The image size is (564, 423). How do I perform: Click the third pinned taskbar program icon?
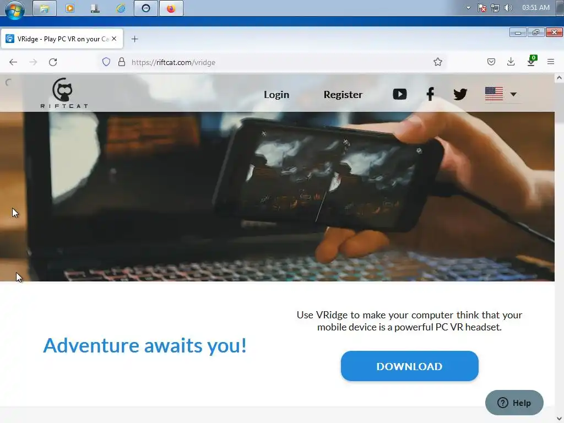[95, 8]
